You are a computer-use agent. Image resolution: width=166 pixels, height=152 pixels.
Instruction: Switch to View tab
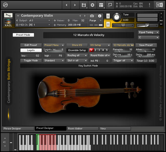tap(115, 129)
